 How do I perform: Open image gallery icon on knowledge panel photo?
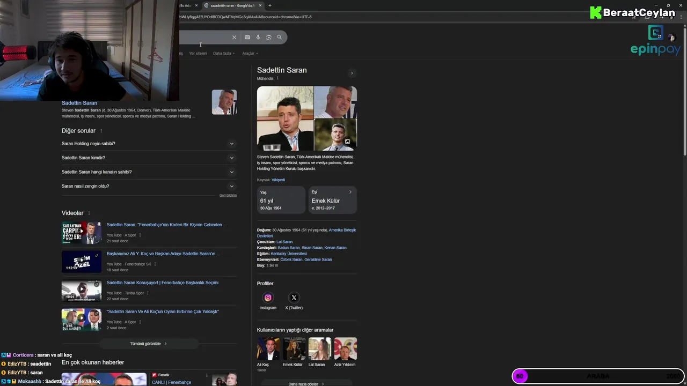[x=347, y=142]
